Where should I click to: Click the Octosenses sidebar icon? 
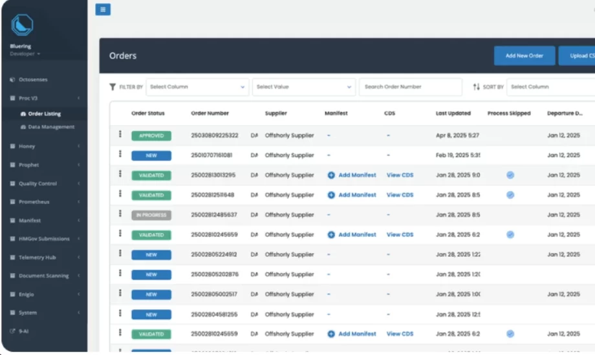[12, 79]
